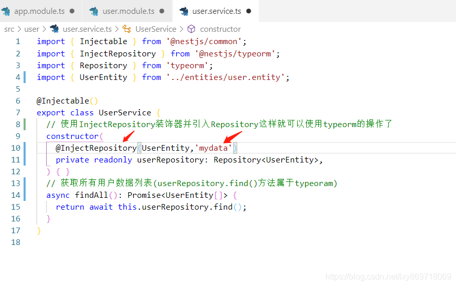This screenshot has height=286, width=456.
Task: Click the comment on line 13
Action: pyautogui.click(x=192, y=183)
